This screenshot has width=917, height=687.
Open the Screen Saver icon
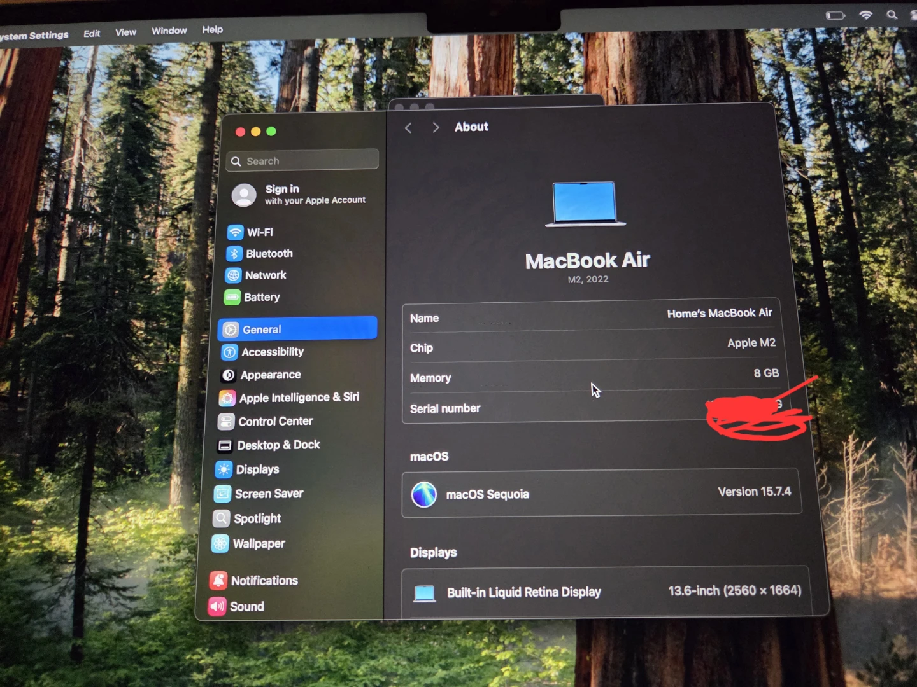click(222, 494)
